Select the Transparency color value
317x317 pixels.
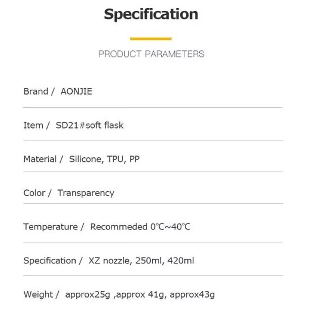(86, 193)
